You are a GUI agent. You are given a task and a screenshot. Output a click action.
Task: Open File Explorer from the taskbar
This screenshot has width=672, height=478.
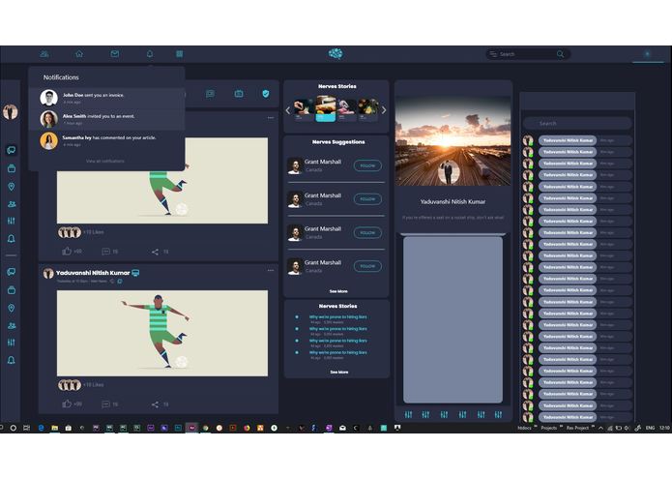click(55, 428)
